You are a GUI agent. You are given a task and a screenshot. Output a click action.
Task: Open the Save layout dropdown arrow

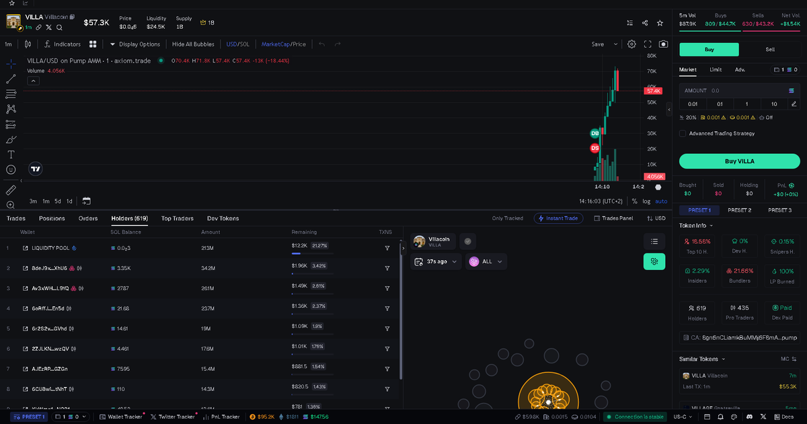(x=615, y=44)
